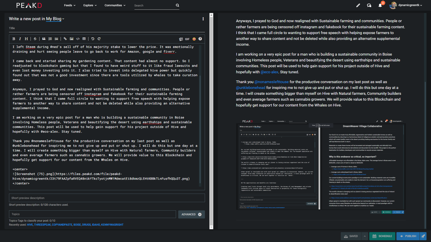The height and width of the screenshot is (242, 431).
Task: Expand the My Blog destination dropdown
Action: point(55,19)
